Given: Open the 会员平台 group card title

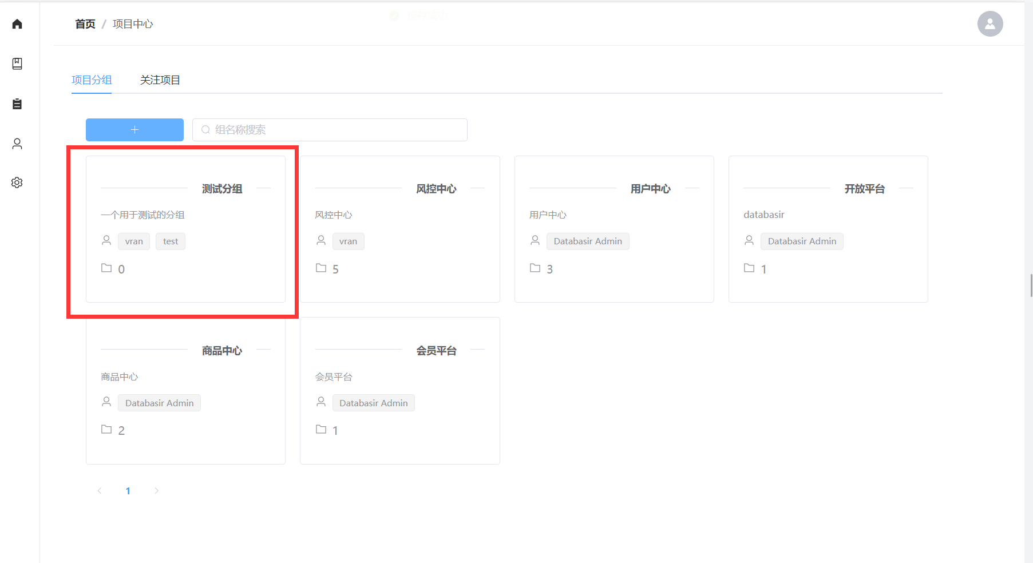Looking at the screenshot, I should 436,351.
